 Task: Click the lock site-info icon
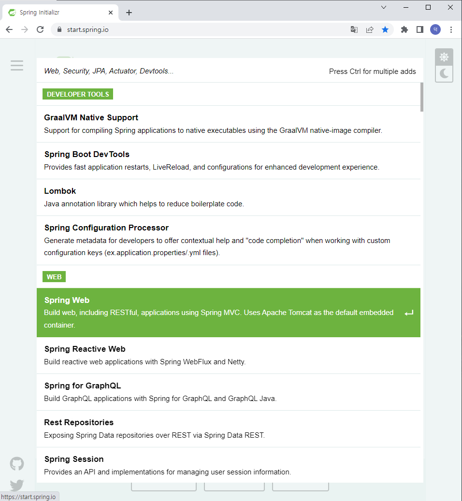point(59,30)
